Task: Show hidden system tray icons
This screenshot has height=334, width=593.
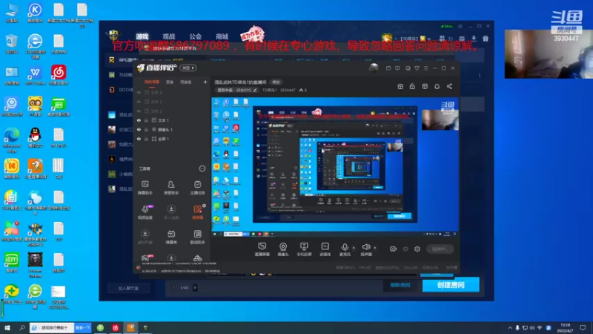Action: pos(510,328)
